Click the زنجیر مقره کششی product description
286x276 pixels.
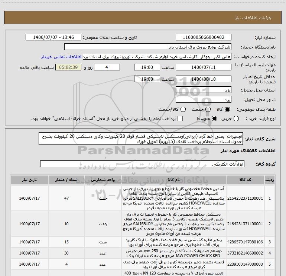coord(174,242)
